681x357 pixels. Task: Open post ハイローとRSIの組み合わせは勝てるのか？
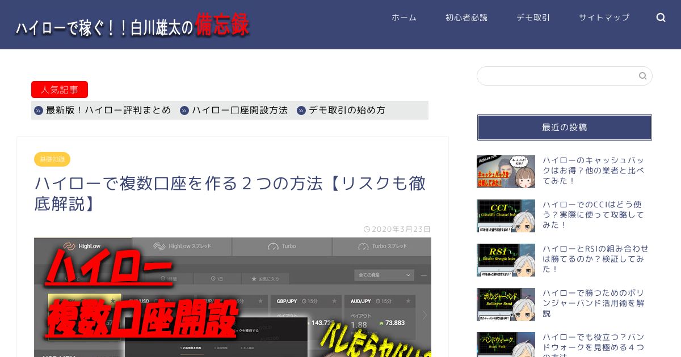596,259
